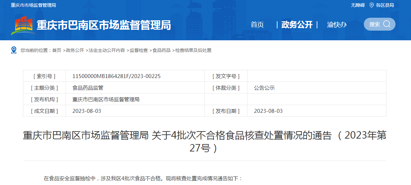
Task: Click the [ 发文字号 ] label cell
Action: (226, 76)
